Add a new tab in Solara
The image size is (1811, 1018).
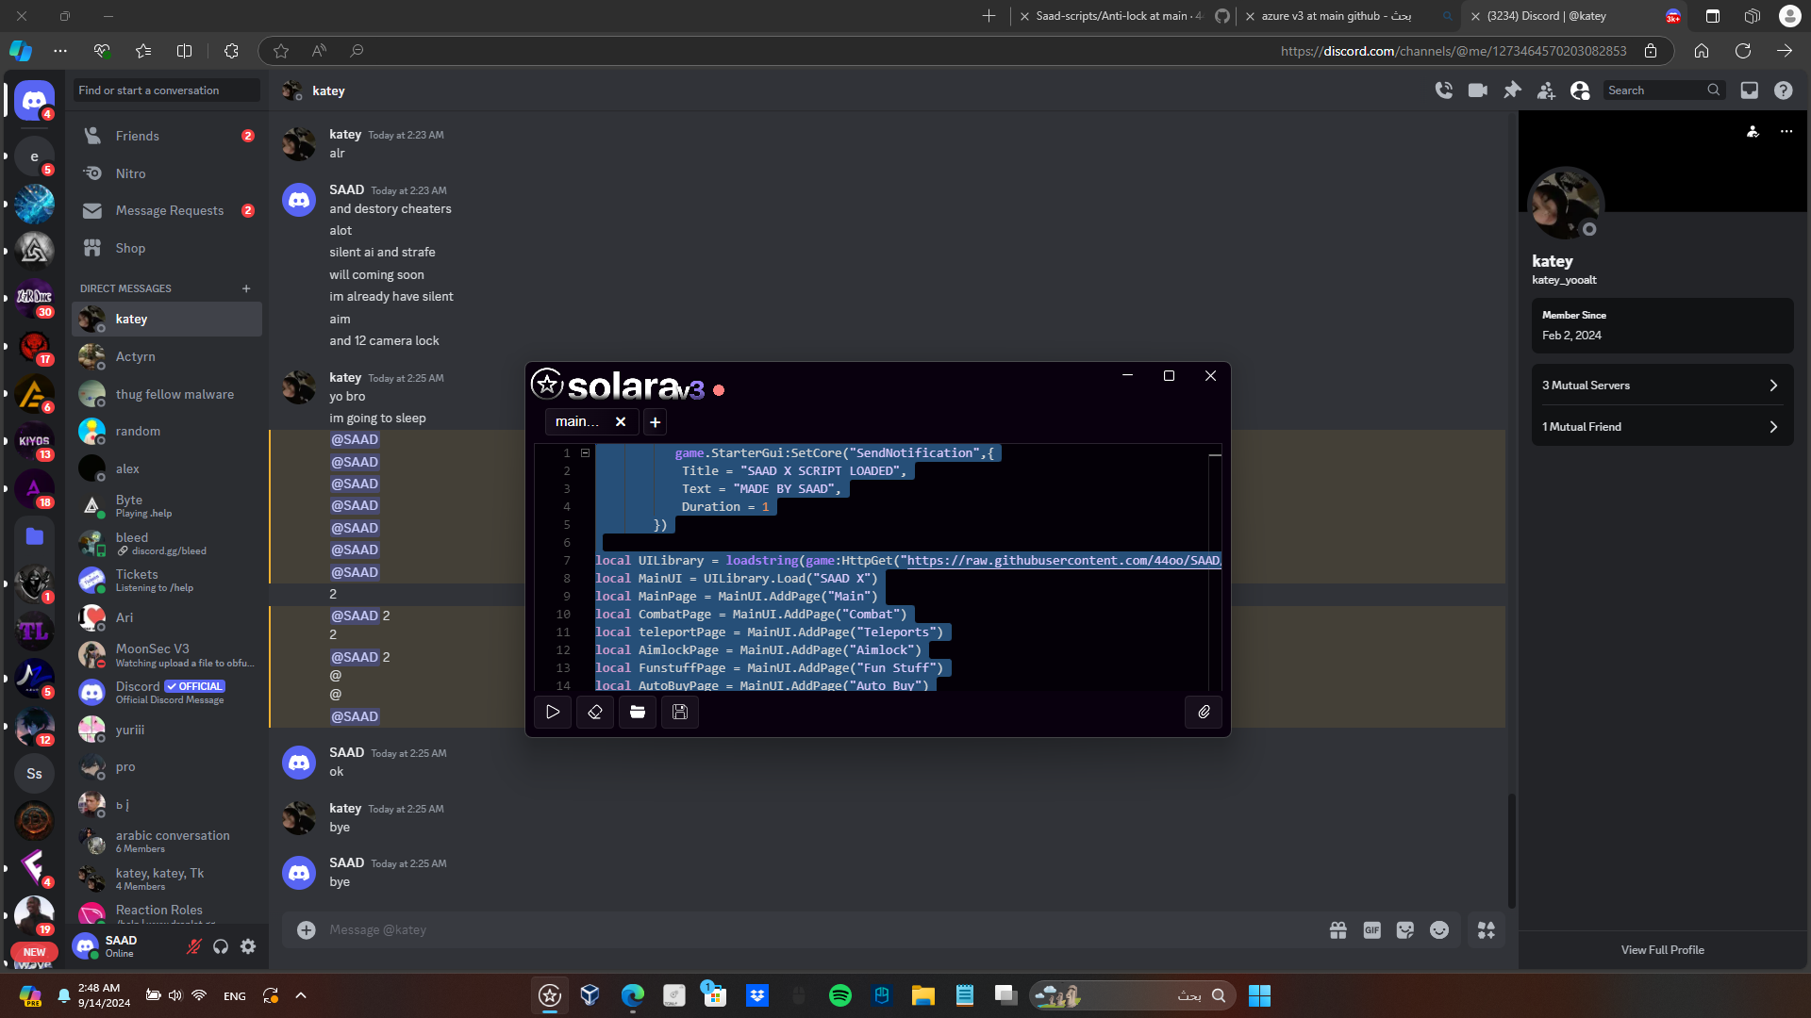[x=655, y=422]
